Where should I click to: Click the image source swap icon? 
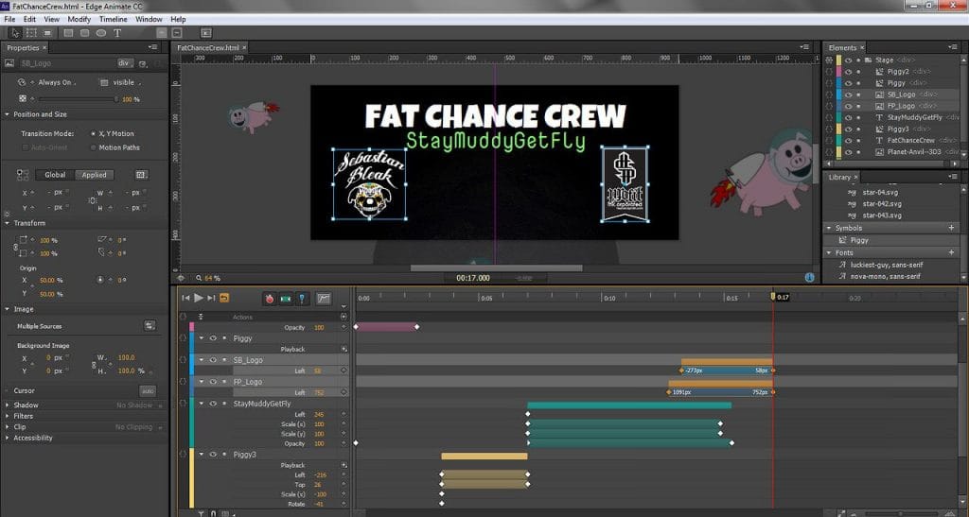click(150, 326)
